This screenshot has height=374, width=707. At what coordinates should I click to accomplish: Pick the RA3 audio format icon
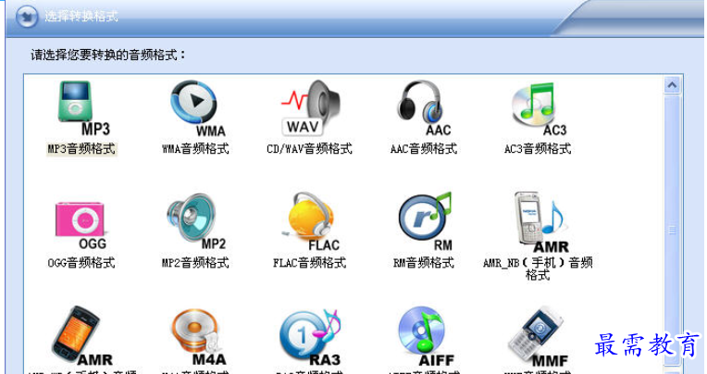(x=310, y=338)
